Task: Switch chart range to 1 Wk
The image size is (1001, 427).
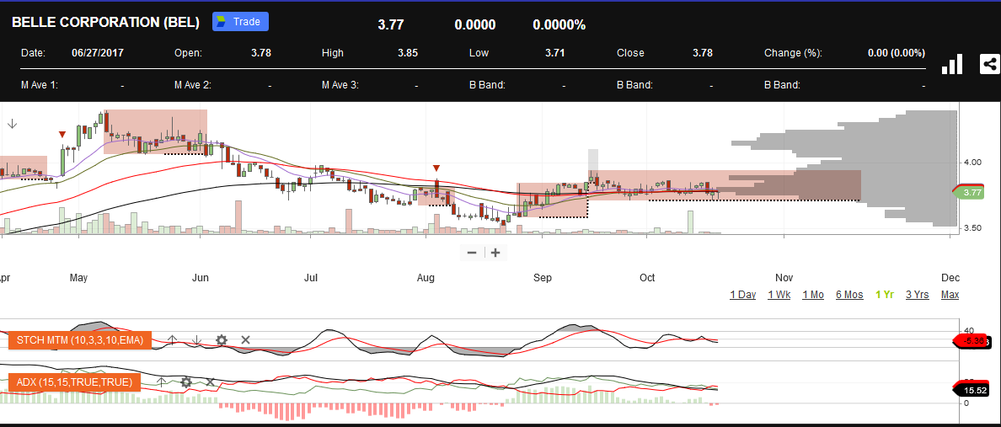Action: pos(779,294)
